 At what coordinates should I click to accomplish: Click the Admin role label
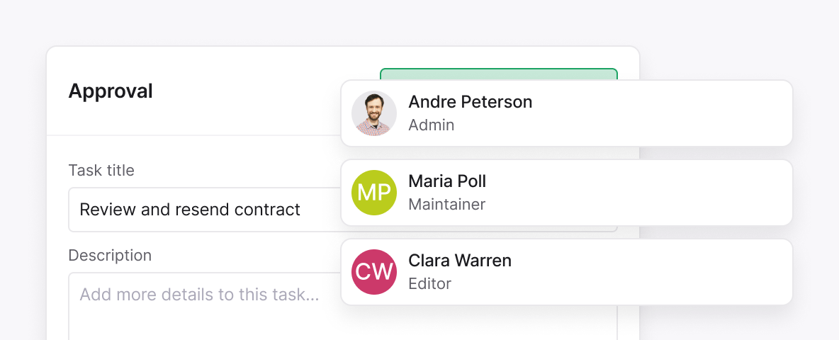tap(432, 125)
